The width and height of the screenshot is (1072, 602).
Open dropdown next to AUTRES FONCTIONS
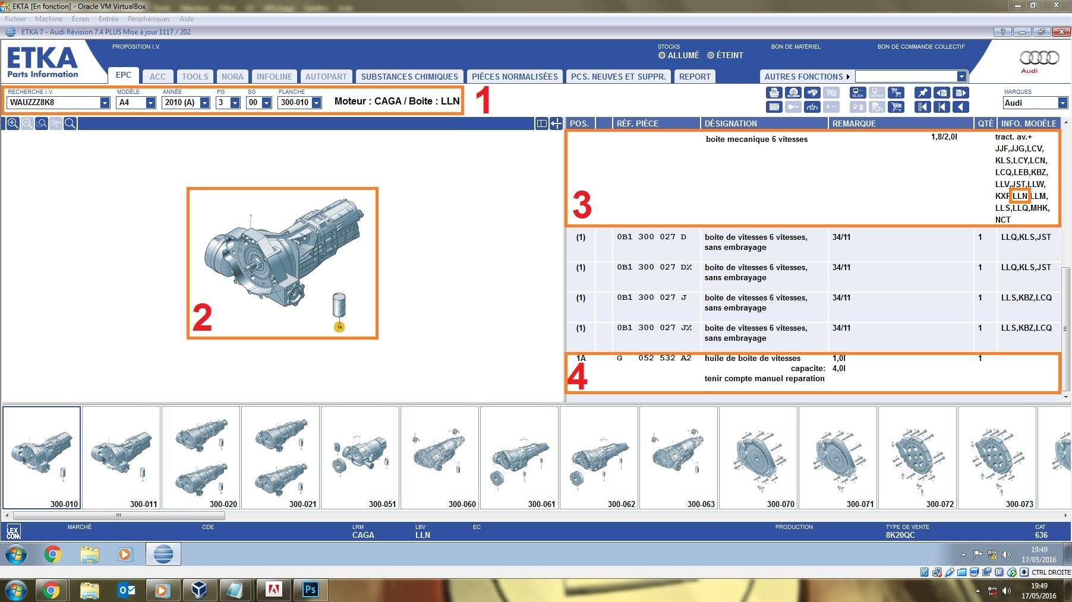pos(961,77)
